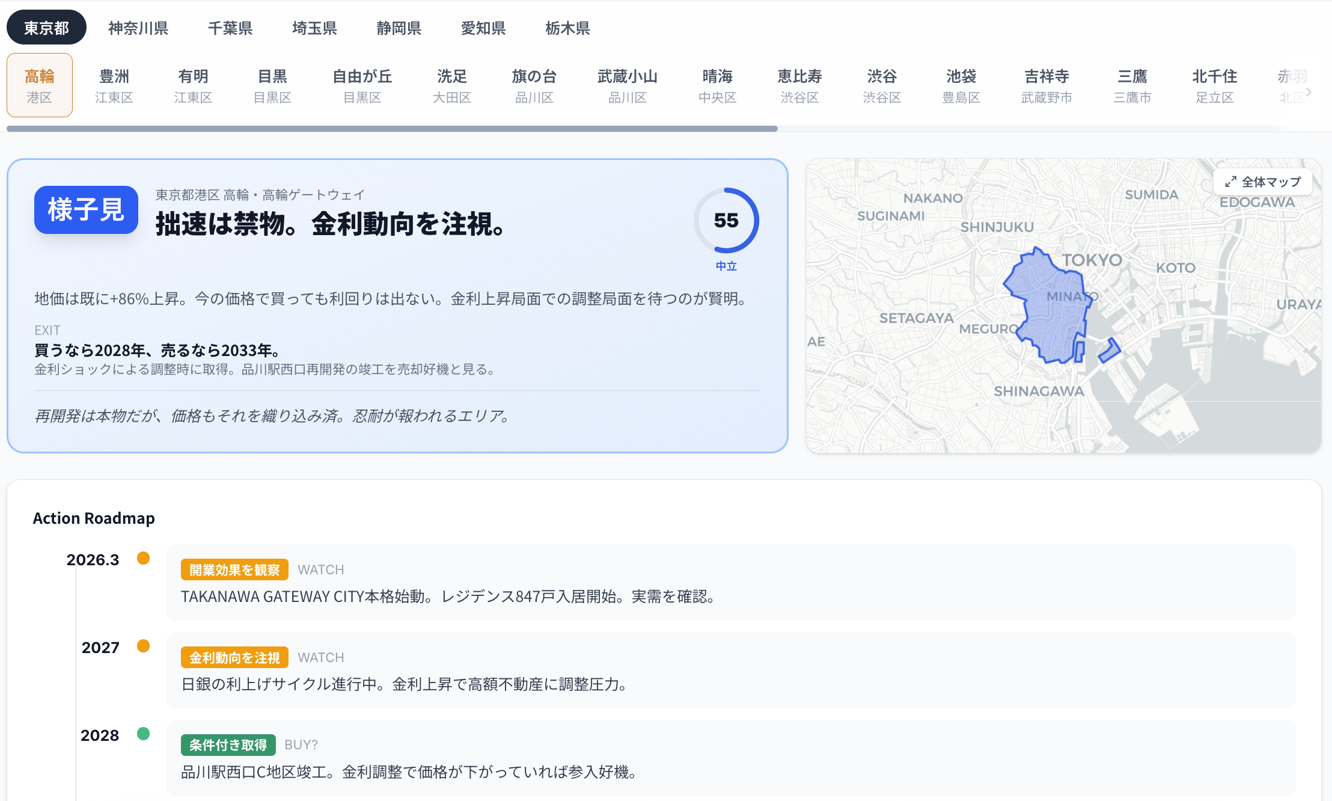Click the 2026.3 date label
The image size is (1332, 801).
tap(93, 560)
